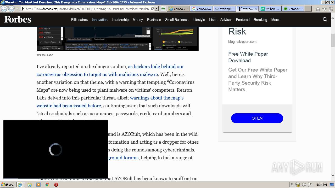Open the Windows Start menu
Screen dimensions: 335x188
(7, 185)
